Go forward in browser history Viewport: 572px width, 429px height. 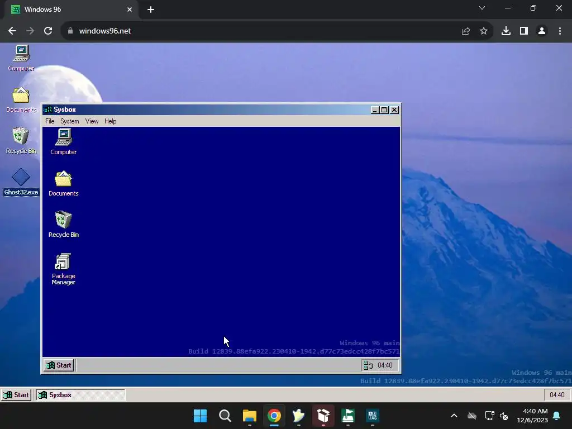click(30, 31)
